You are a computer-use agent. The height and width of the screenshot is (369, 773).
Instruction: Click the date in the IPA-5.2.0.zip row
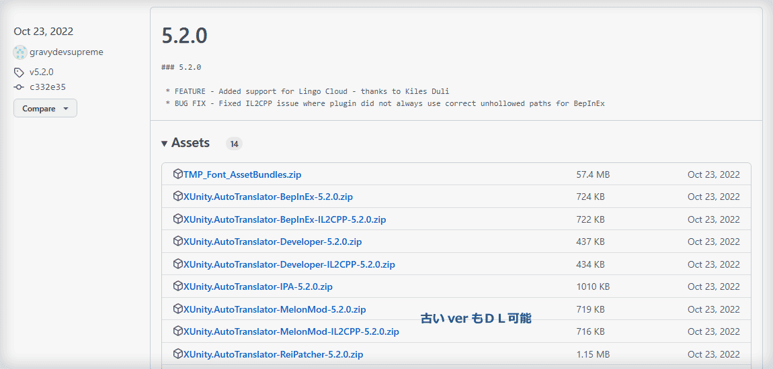[x=714, y=286]
